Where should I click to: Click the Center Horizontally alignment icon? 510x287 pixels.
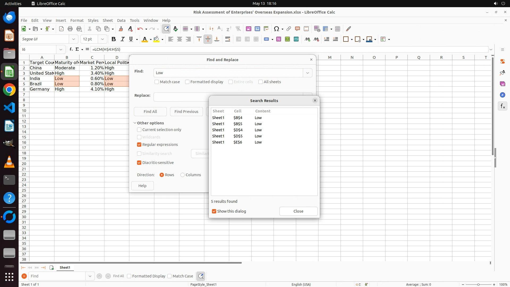pyautogui.click(x=180, y=39)
